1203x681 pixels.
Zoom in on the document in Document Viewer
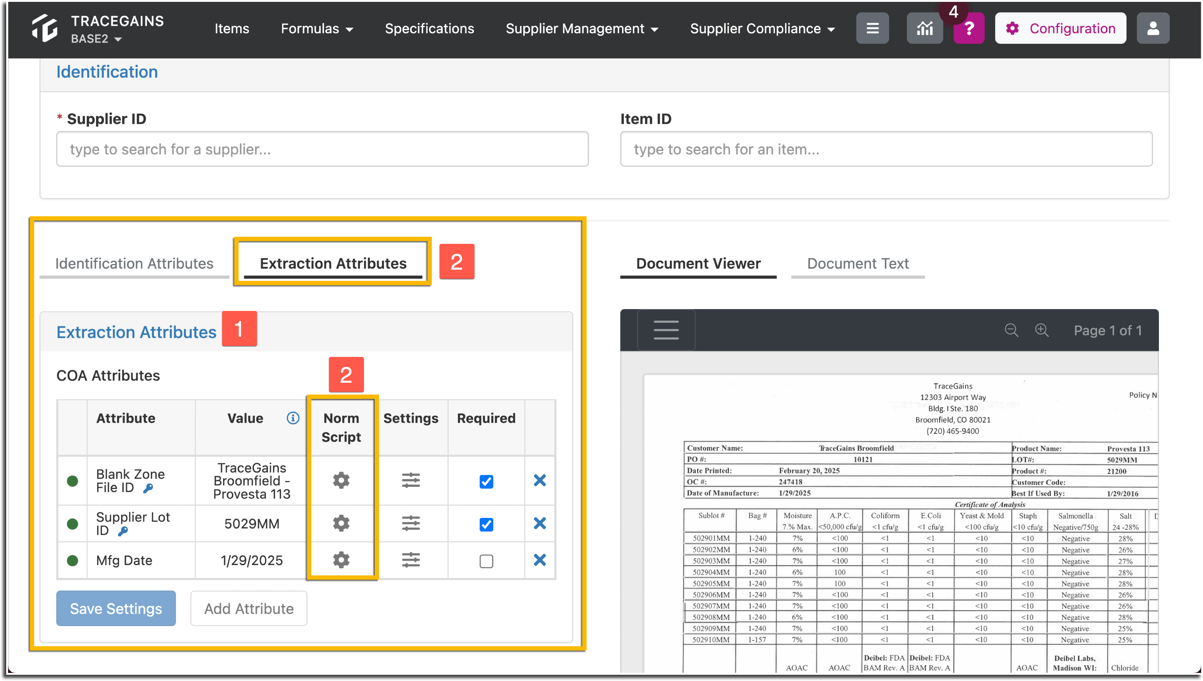pos(1042,330)
